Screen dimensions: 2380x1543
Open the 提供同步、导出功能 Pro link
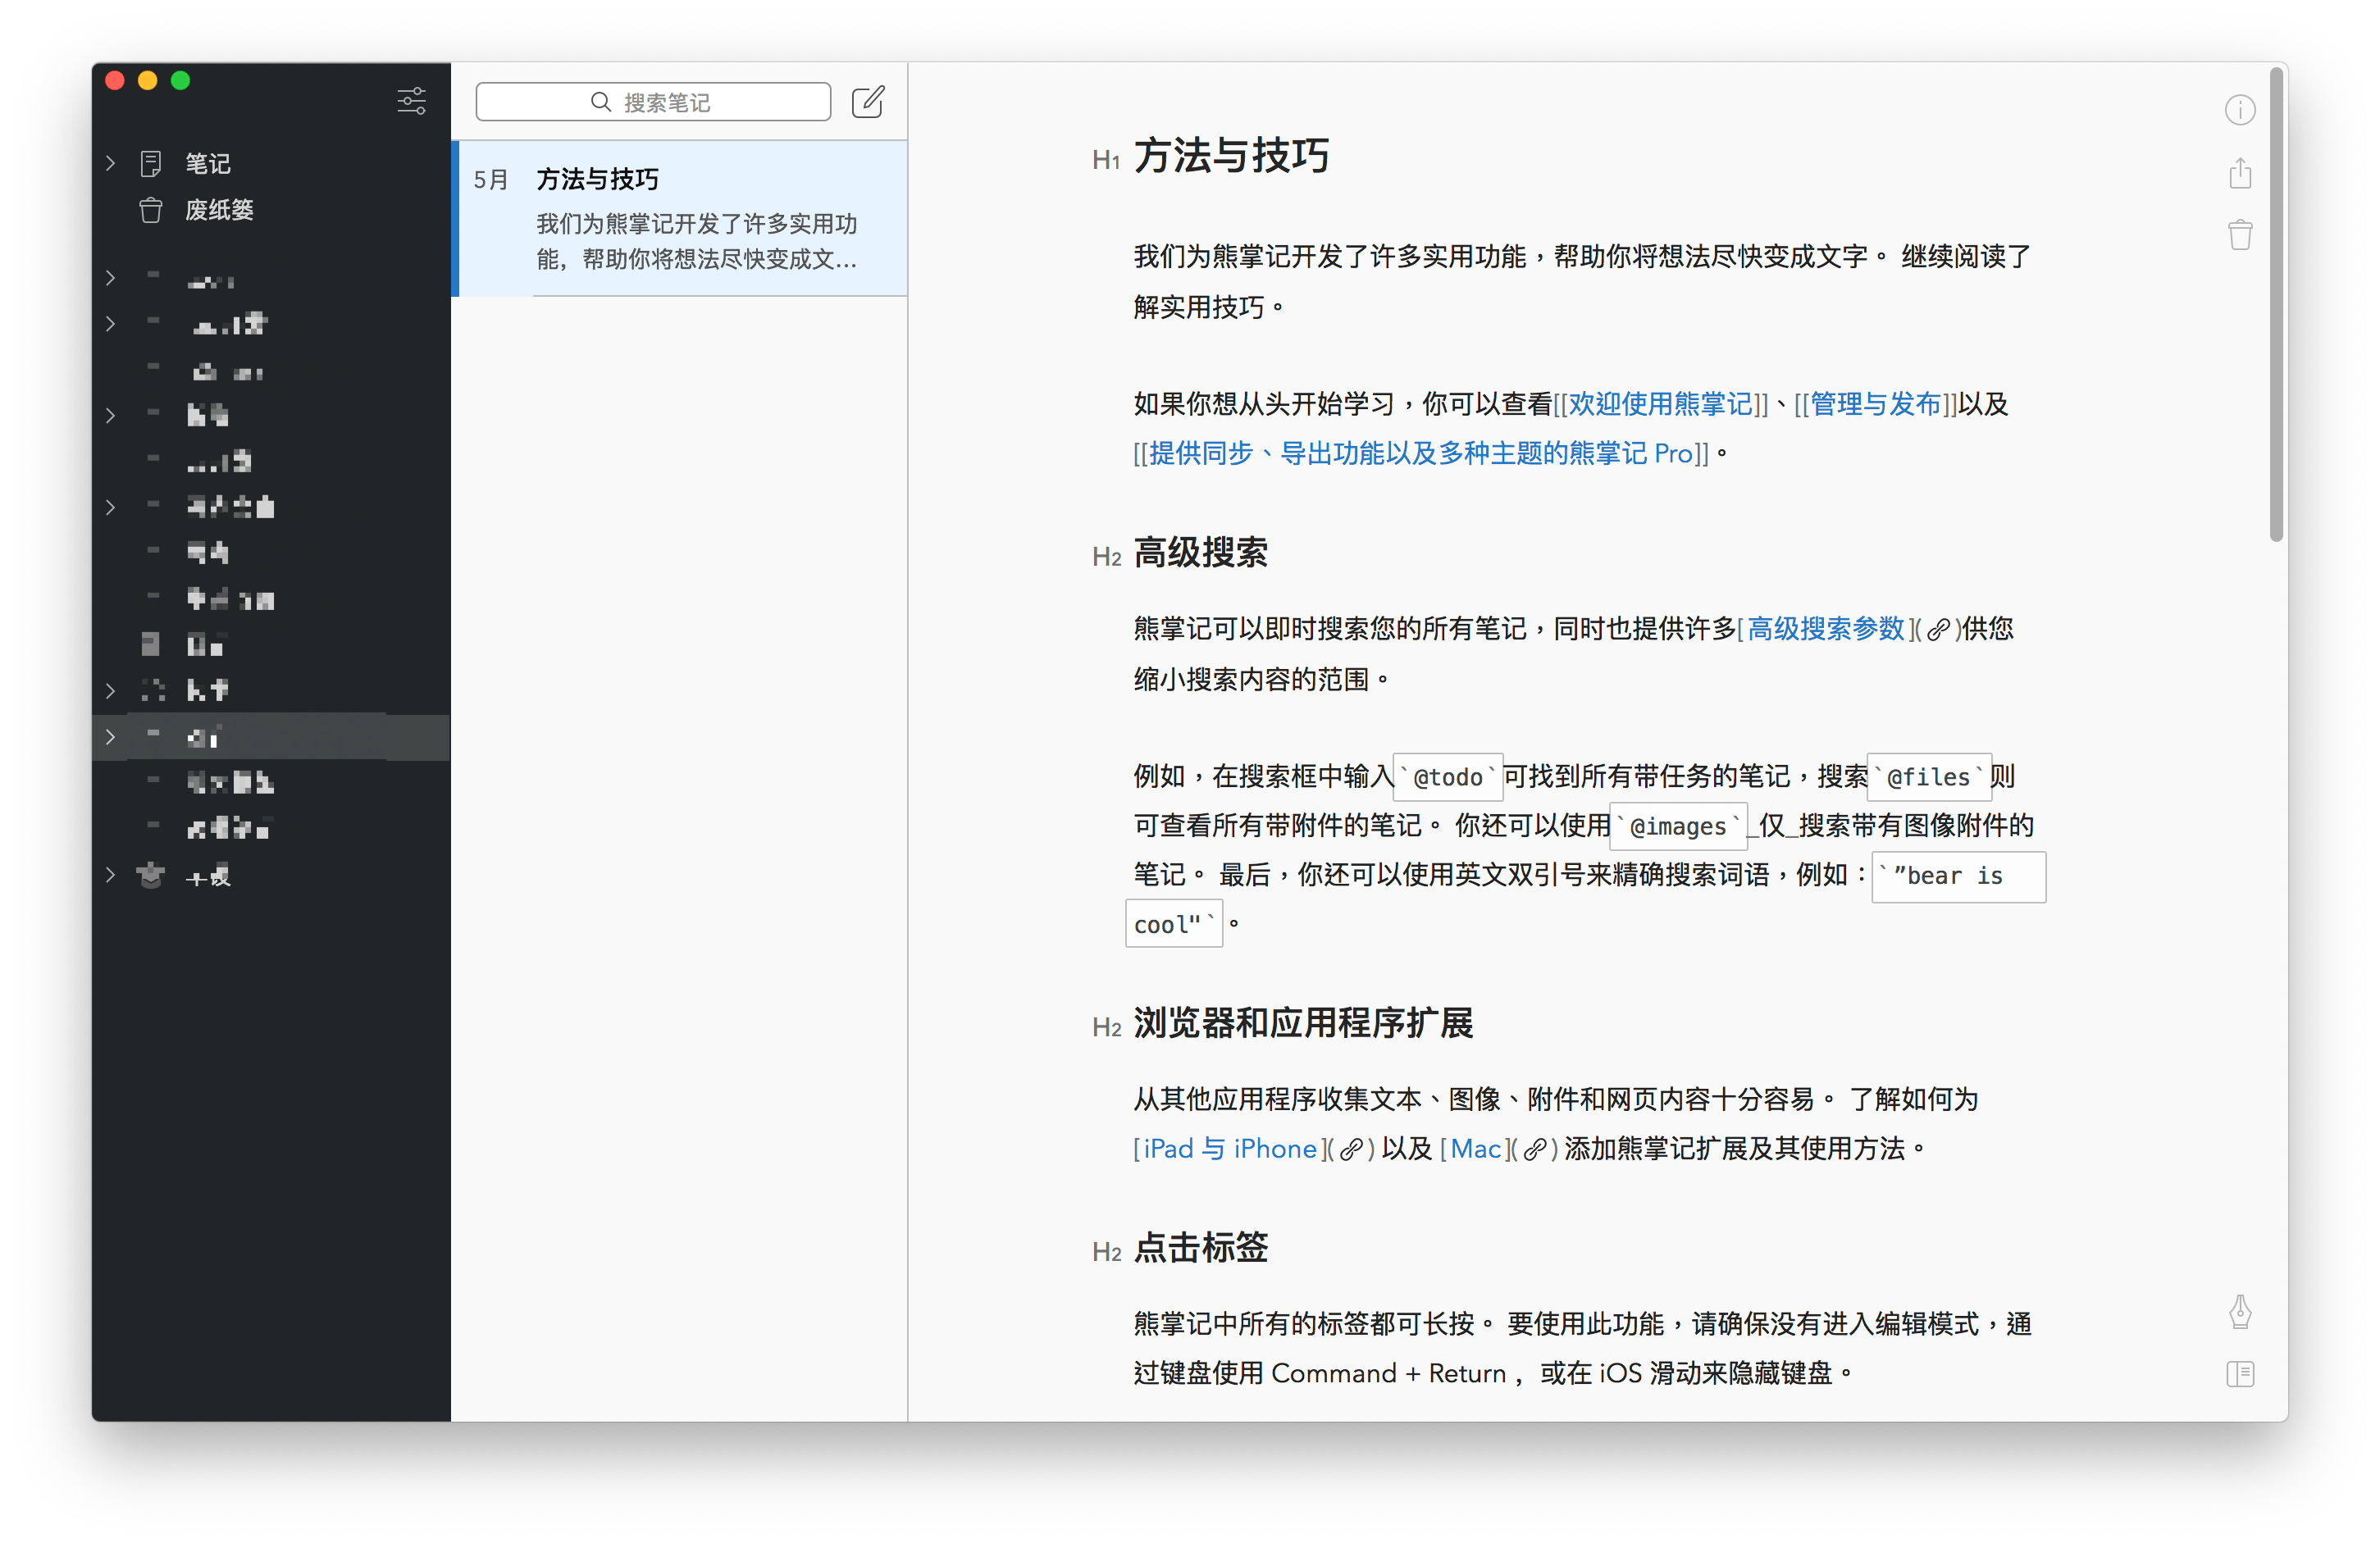[x=1421, y=453]
